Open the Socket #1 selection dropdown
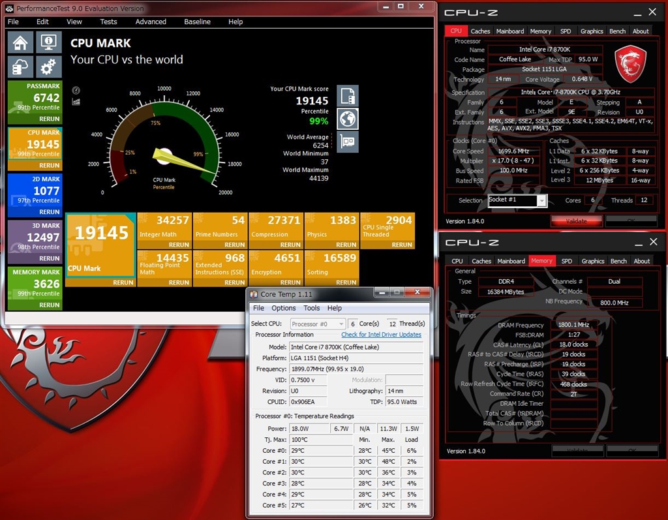 coord(517,200)
